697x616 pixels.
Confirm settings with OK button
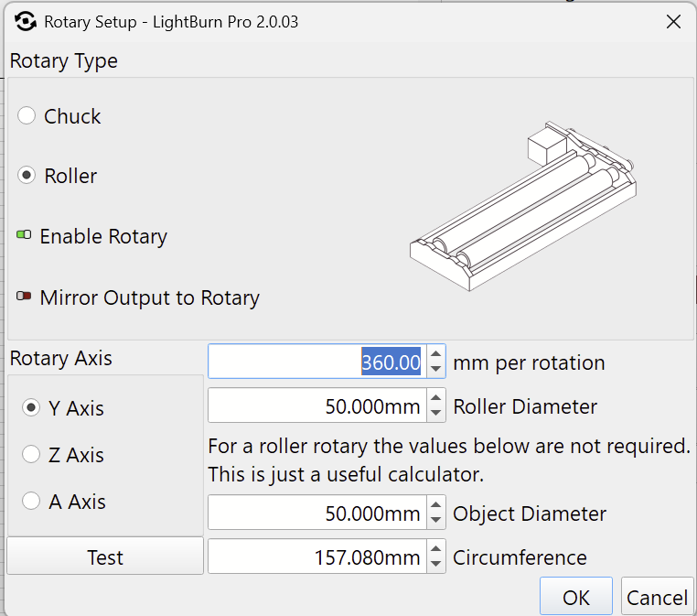[576, 597]
